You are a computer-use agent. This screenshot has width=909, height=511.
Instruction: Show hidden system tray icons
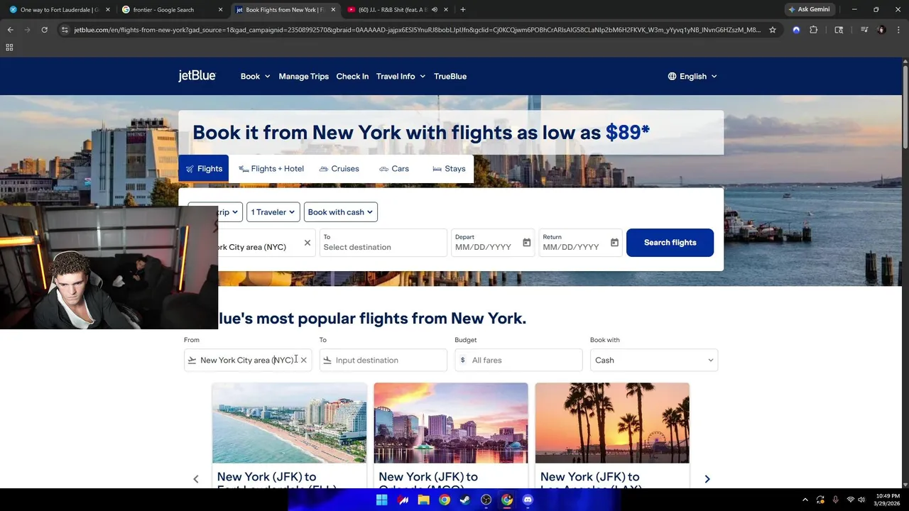(x=805, y=500)
